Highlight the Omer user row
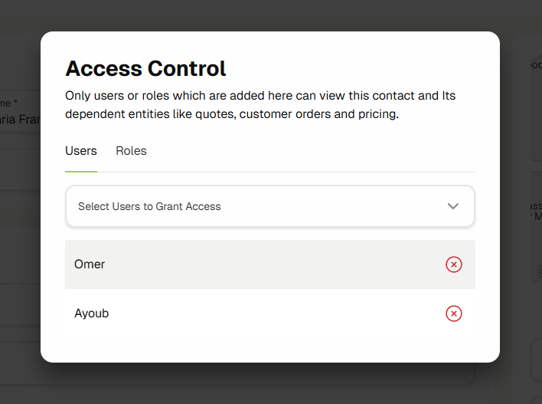Image resolution: width=542 pixels, height=404 pixels. click(253, 264)
